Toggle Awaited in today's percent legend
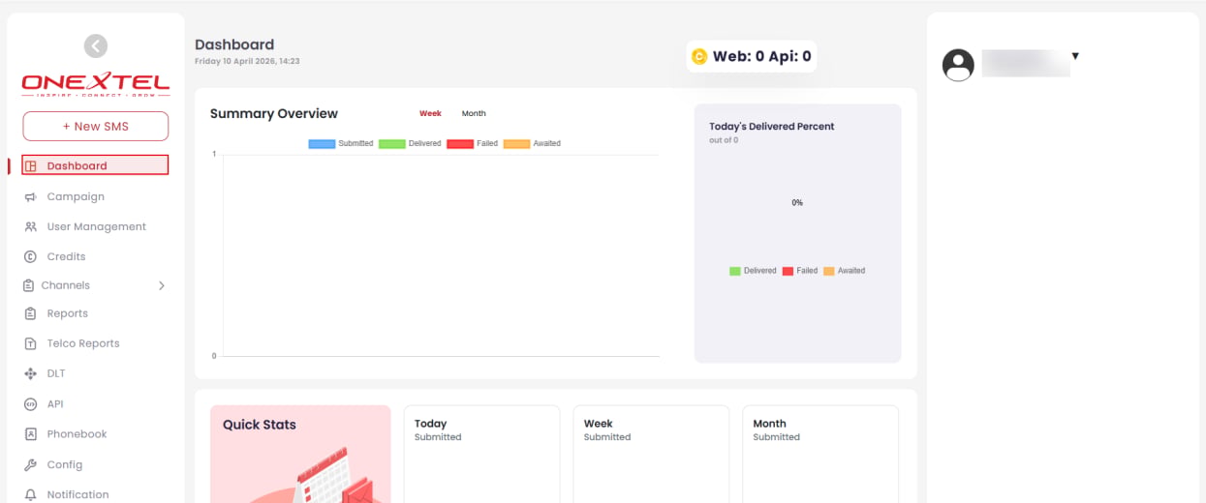The width and height of the screenshot is (1206, 503). click(845, 271)
